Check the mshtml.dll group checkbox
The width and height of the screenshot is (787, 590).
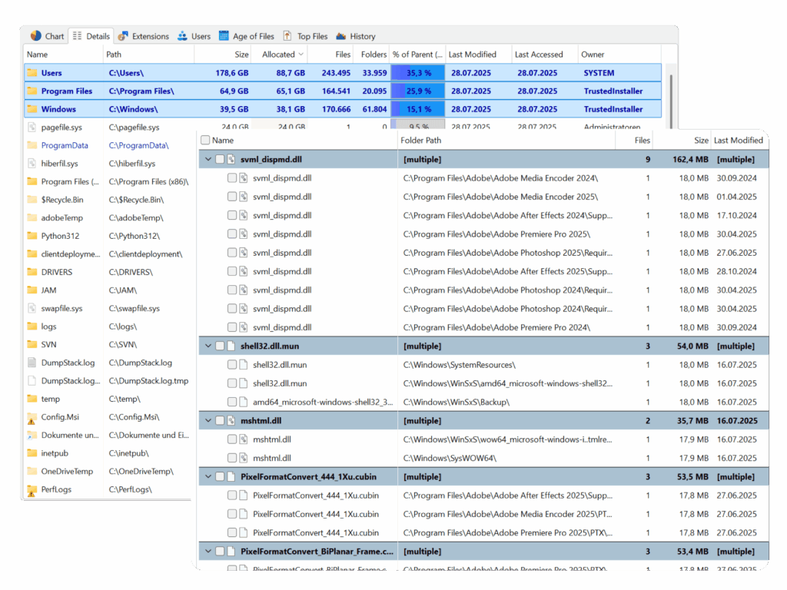(219, 420)
